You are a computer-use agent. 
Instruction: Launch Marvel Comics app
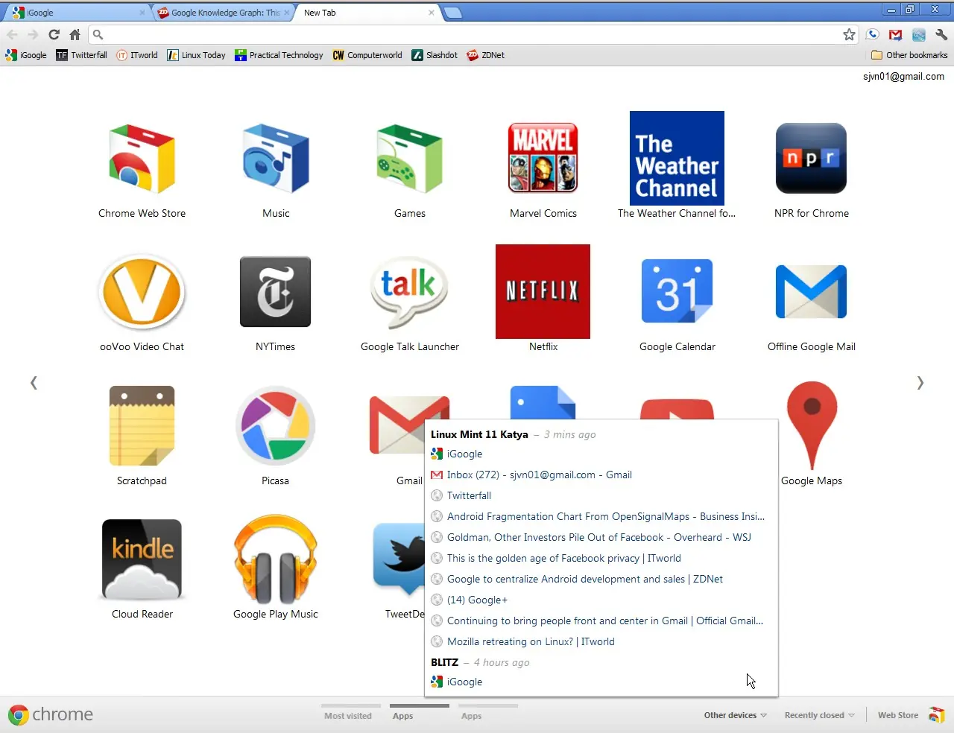pos(543,159)
